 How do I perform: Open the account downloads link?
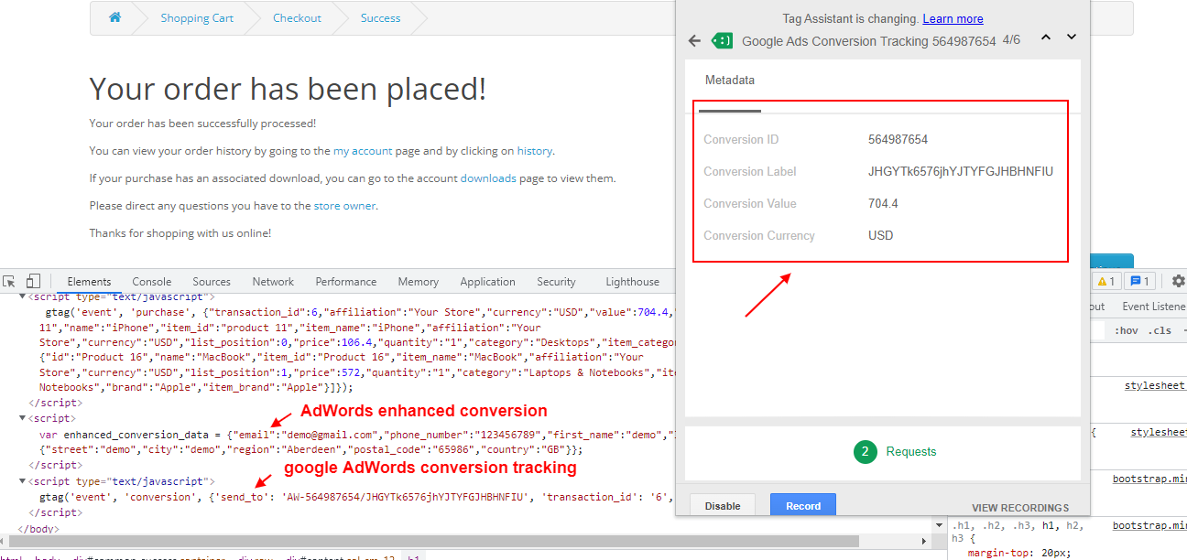tap(488, 178)
